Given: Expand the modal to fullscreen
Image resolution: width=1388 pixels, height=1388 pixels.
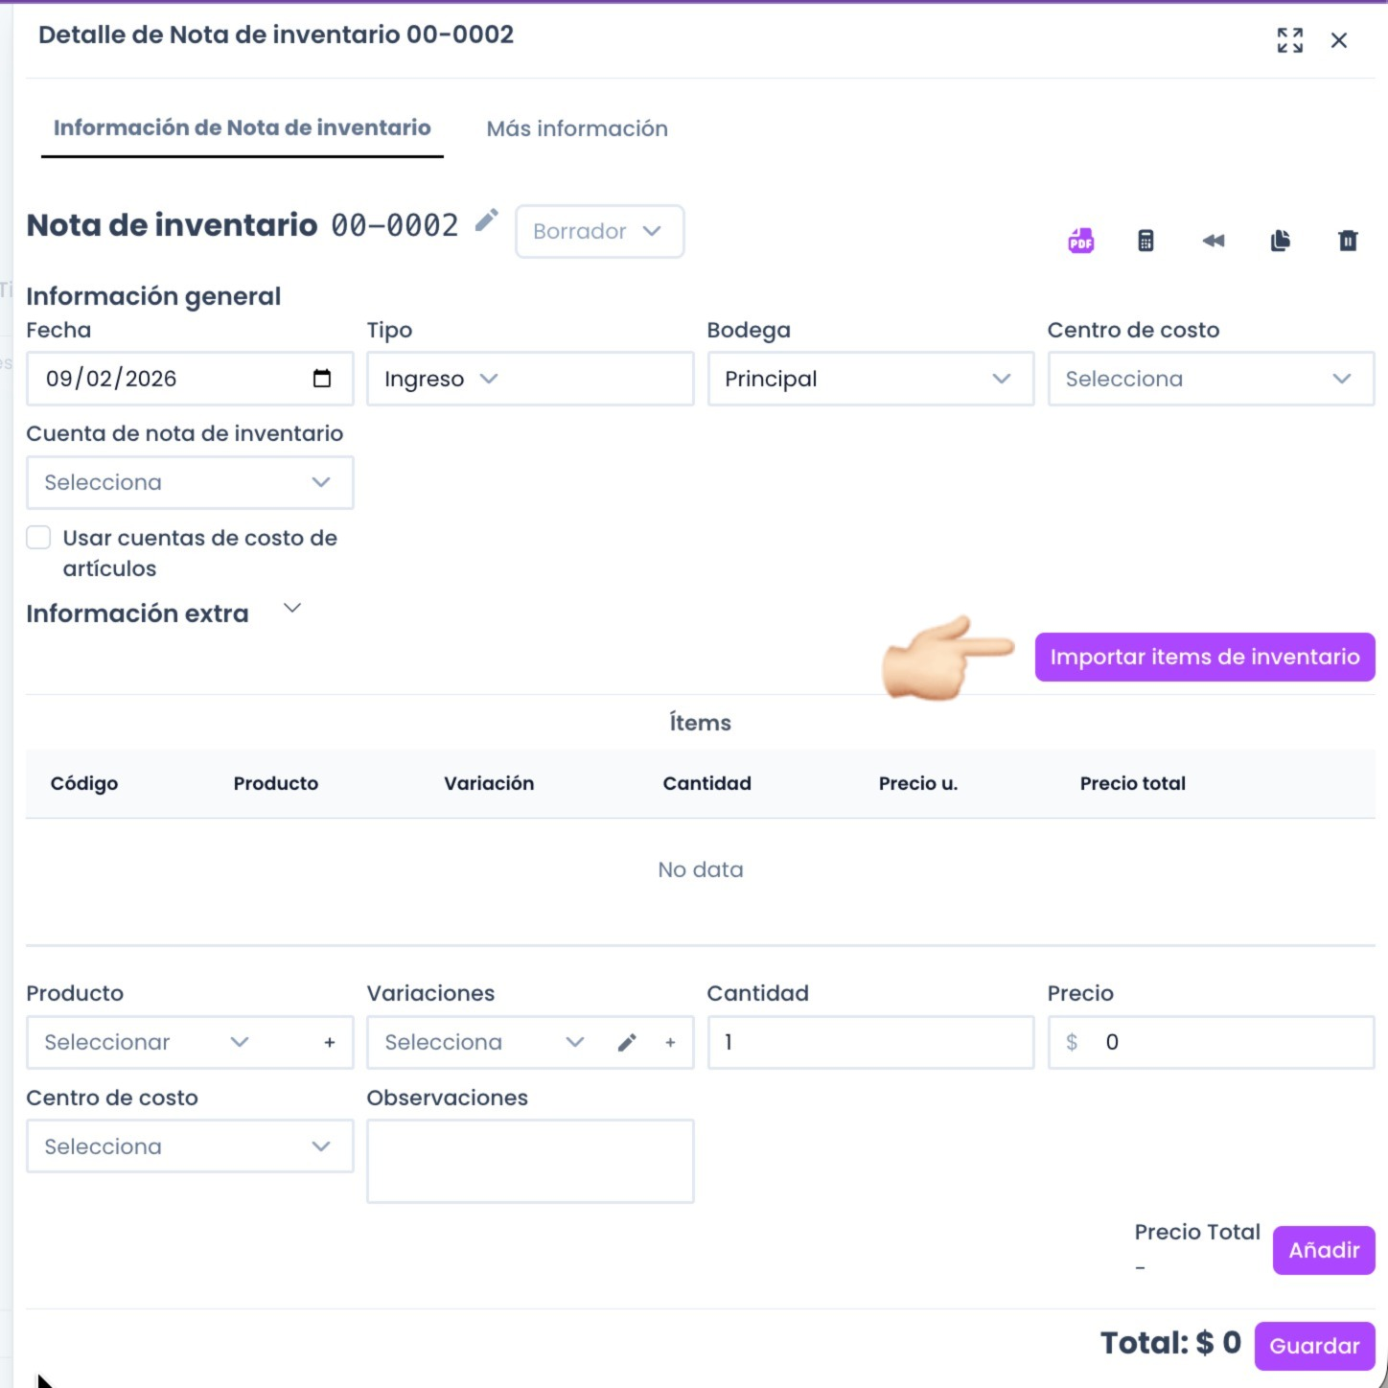Looking at the screenshot, I should pyautogui.click(x=1290, y=40).
